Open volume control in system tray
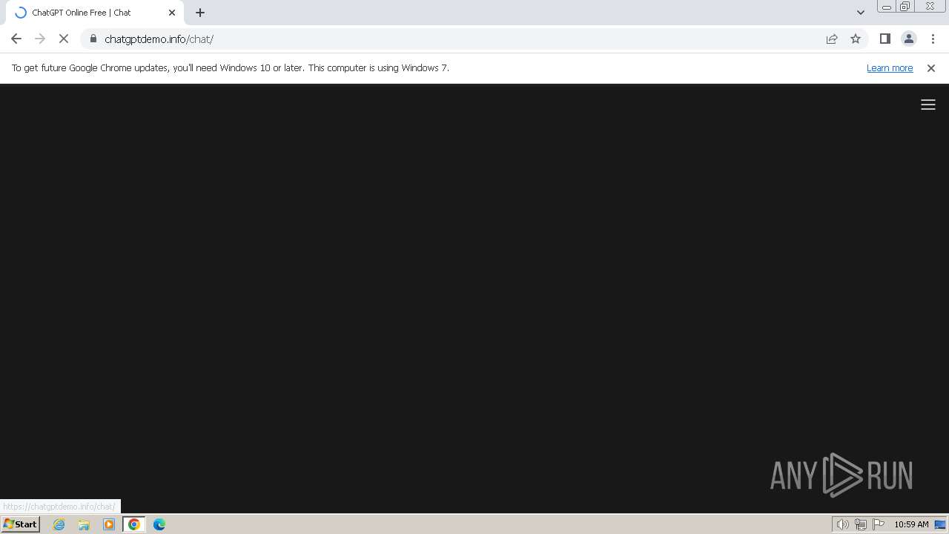949x534 pixels. click(842, 524)
